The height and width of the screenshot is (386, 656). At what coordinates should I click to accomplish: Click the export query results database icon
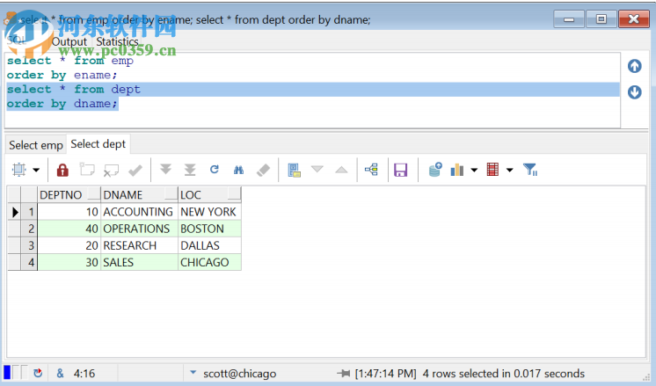(x=435, y=170)
